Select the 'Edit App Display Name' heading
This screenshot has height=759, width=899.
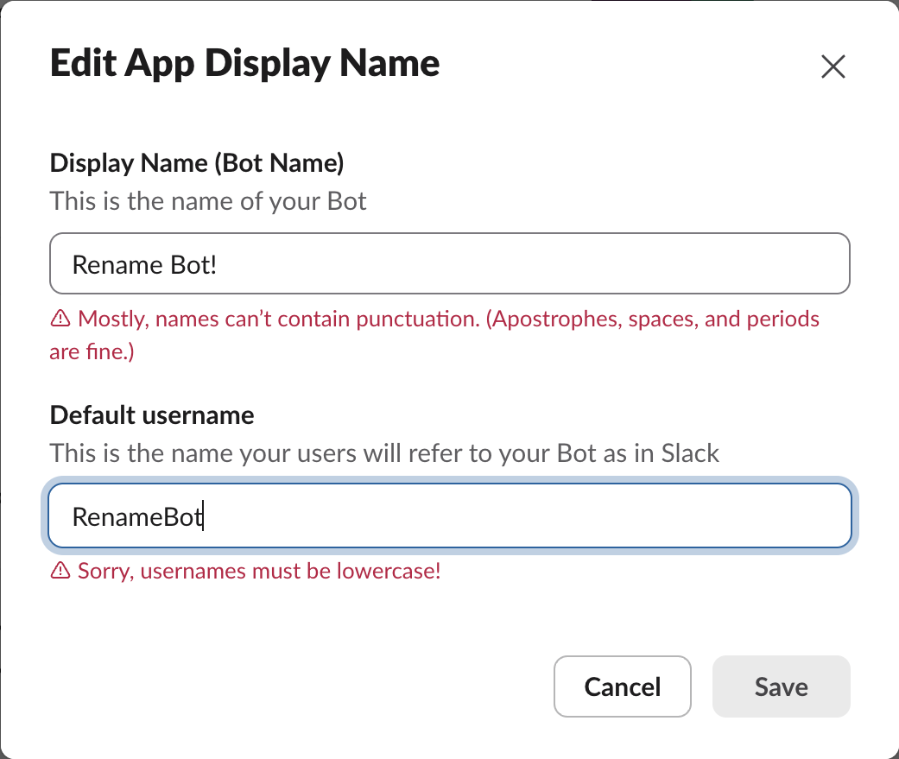pyautogui.click(x=244, y=63)
